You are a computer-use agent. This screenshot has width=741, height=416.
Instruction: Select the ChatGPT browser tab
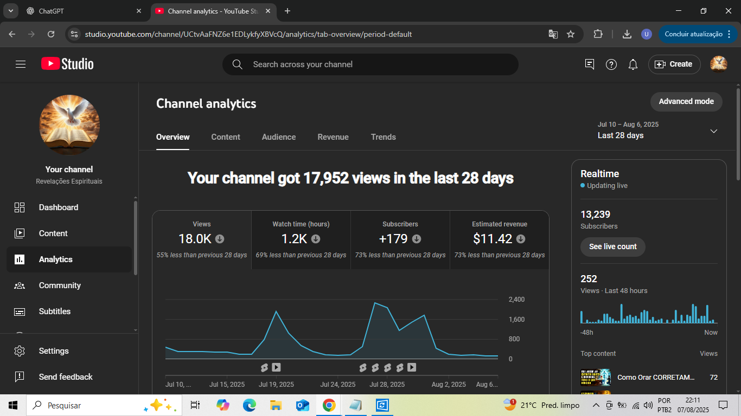click(x=85, y=11)
